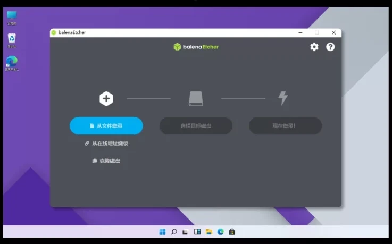Click the drive icon above target selection
Screen dimensions: 392x244
[x=196, y=99]
